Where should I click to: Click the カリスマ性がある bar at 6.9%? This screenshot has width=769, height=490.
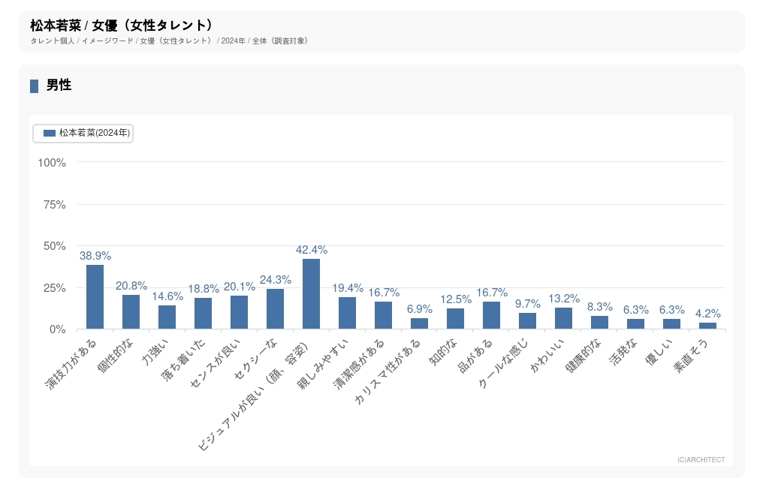click(x=420, y=323)
